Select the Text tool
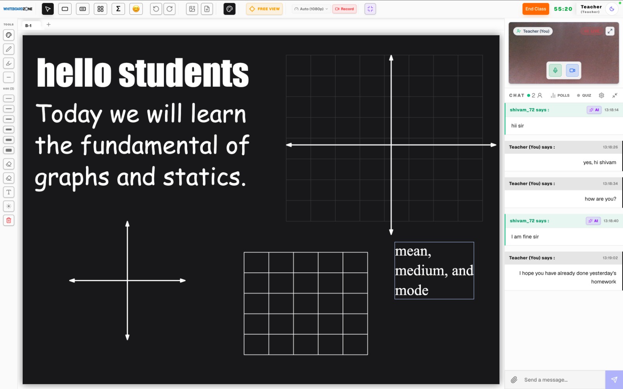This screenshot has height=389, width=623. tap(9, 192)
